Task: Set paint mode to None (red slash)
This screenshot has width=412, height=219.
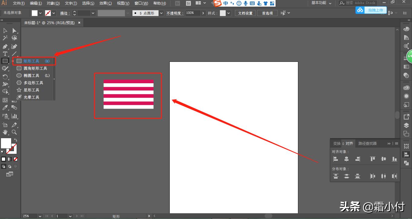Action: point(16,159)
